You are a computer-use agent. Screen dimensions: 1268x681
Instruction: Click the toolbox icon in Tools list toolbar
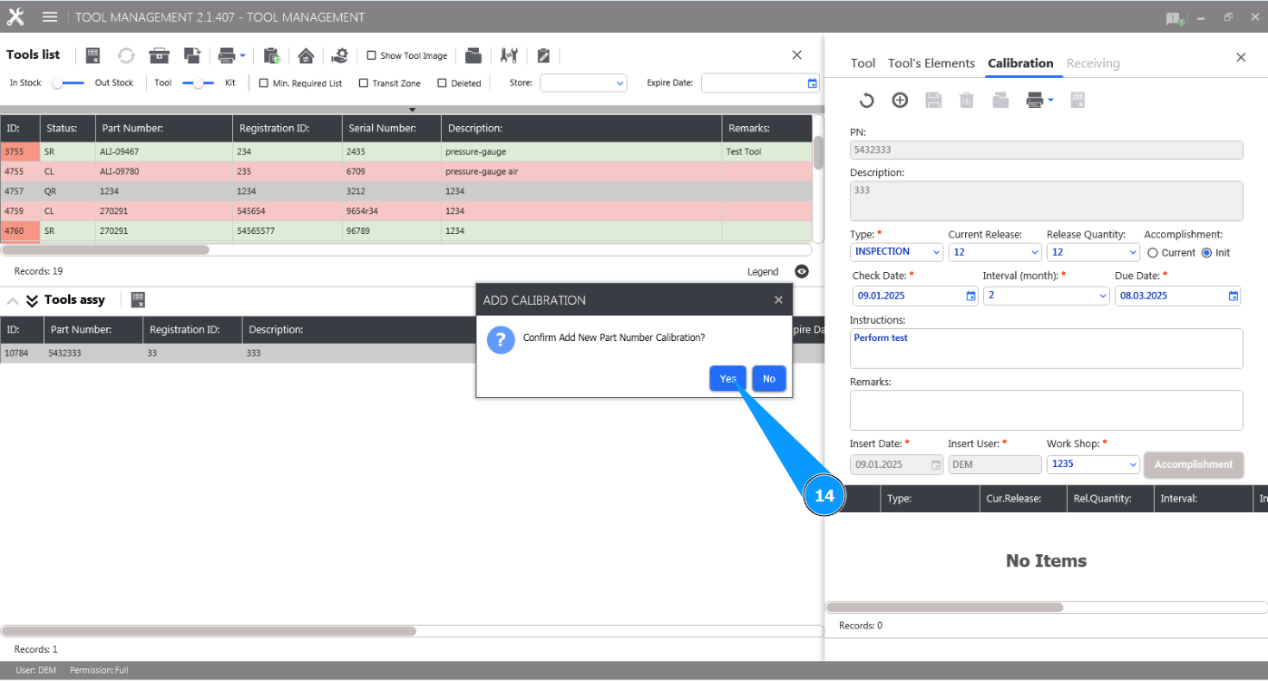point(160,55)
